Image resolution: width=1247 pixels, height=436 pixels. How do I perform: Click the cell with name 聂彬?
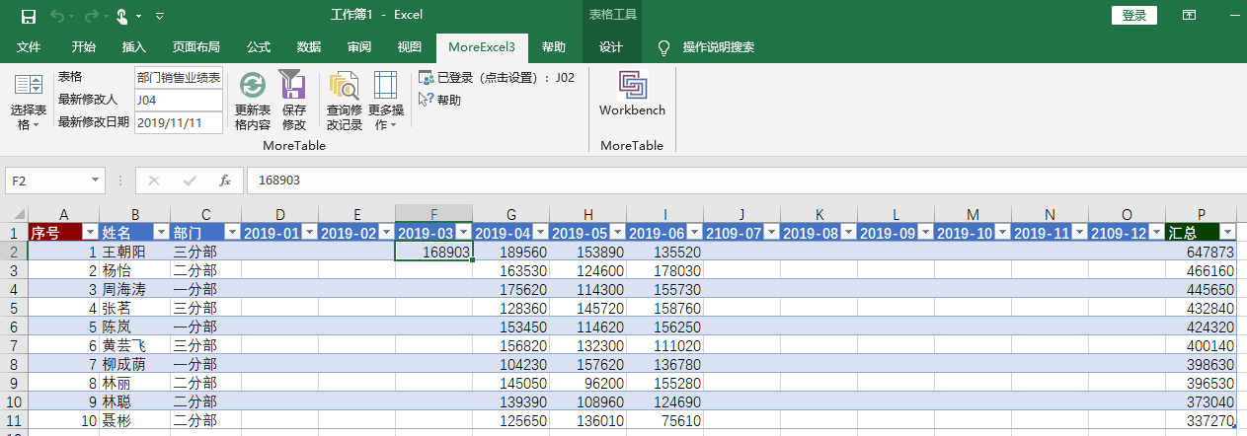134,420
